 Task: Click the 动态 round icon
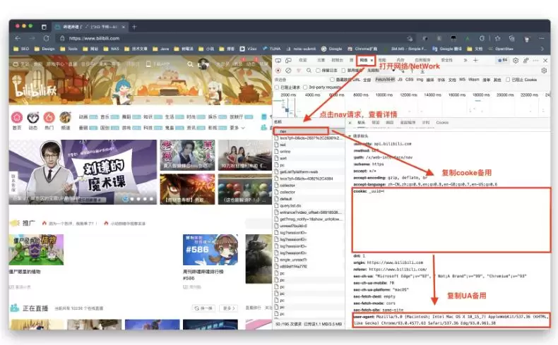point(33,117)
